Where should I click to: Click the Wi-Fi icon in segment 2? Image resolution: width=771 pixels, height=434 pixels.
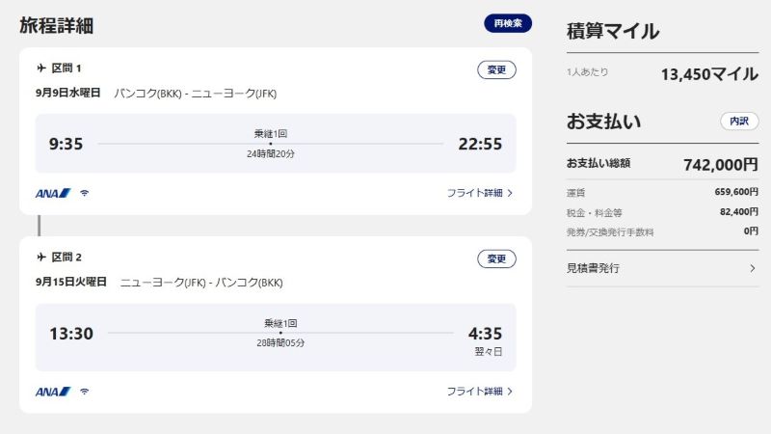[85, 392]
